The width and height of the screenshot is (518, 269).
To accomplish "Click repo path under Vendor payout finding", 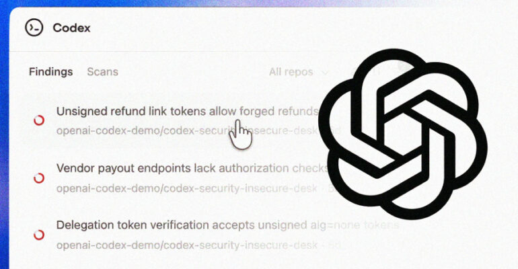I will click(x=196, y=188).
